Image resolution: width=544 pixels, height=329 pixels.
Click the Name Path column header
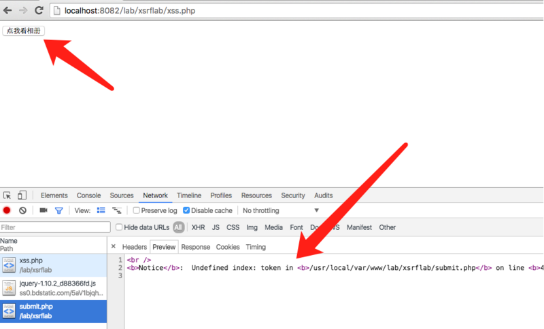tap(54, 245)
